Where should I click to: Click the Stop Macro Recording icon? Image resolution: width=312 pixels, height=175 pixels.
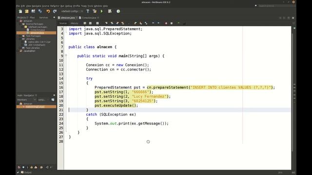pos(172,23)
